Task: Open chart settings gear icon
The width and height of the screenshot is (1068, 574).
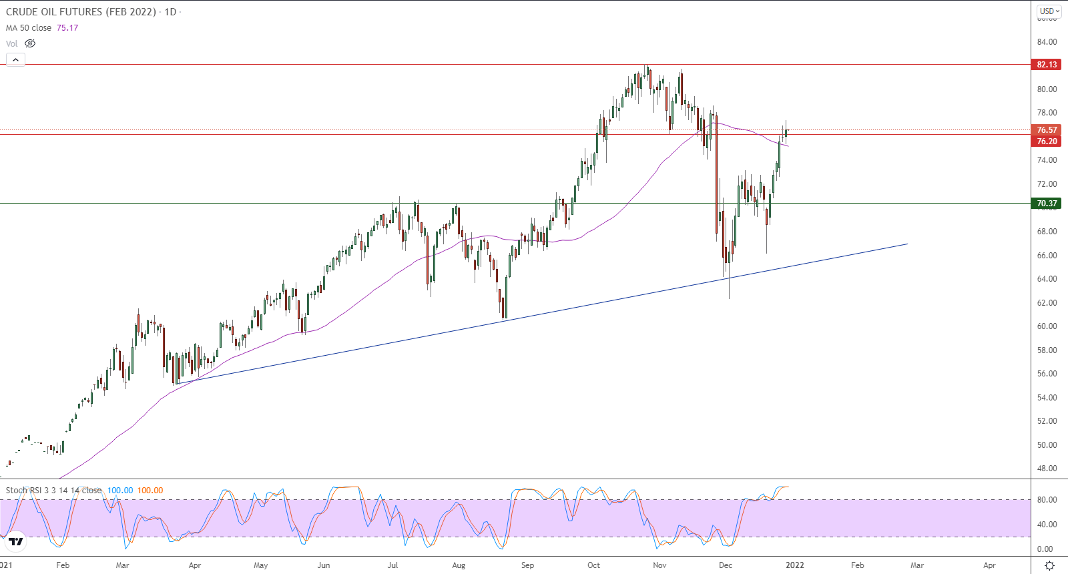Action: click(1049, 565)
